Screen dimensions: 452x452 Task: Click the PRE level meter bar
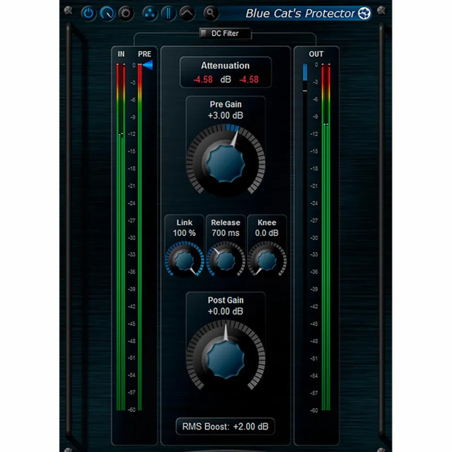click(140, 237)
